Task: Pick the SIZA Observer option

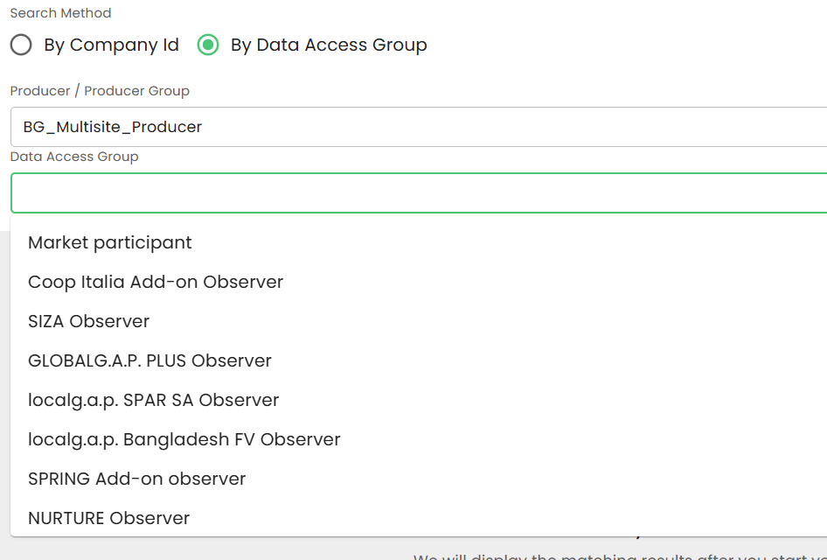Action: click(88, 321)
